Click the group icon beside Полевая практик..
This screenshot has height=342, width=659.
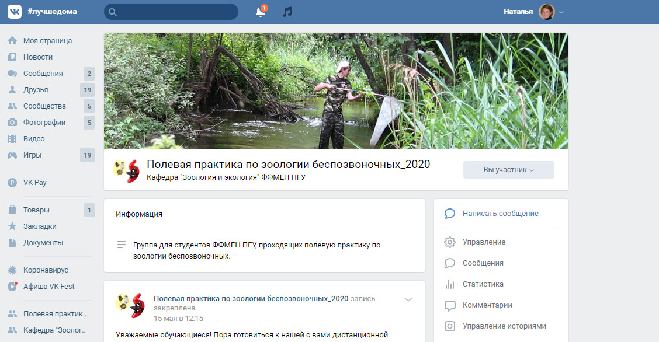pyautogui.click(x=12, y=313)
